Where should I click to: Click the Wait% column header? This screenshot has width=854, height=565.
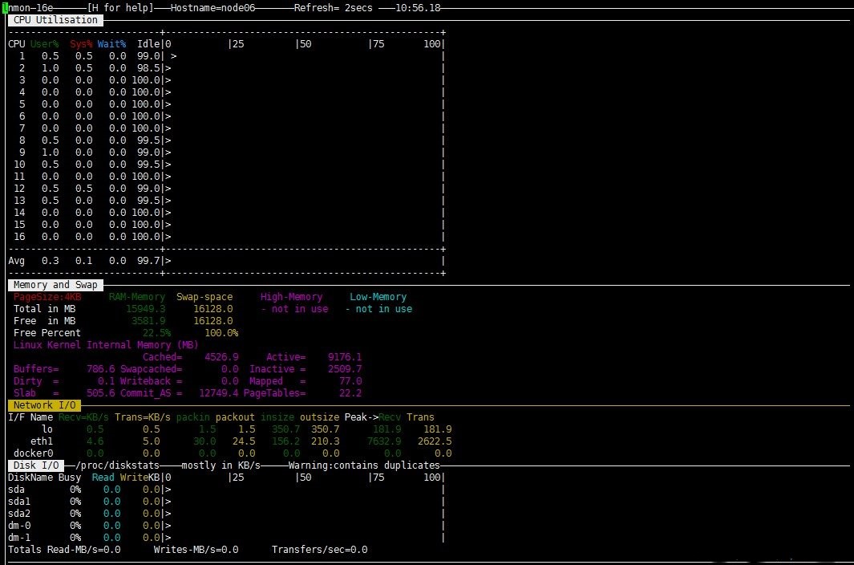111,44
